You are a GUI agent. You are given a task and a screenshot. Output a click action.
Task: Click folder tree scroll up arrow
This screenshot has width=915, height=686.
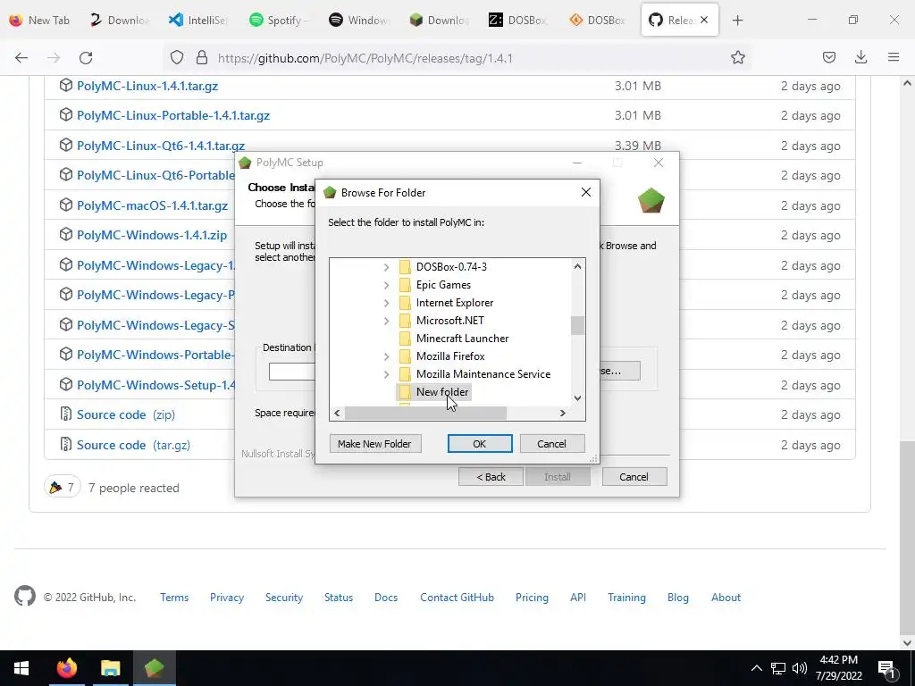577,266
